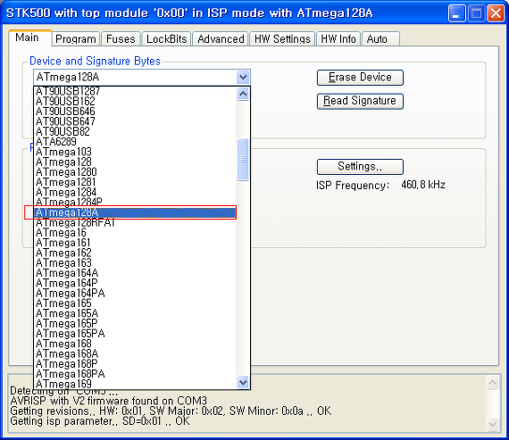Image resolution: width=509 pixels, height=440 pixels.
Task: Pick ATmega1284 device
Action: pyautogui.click(x=135, y=192)
